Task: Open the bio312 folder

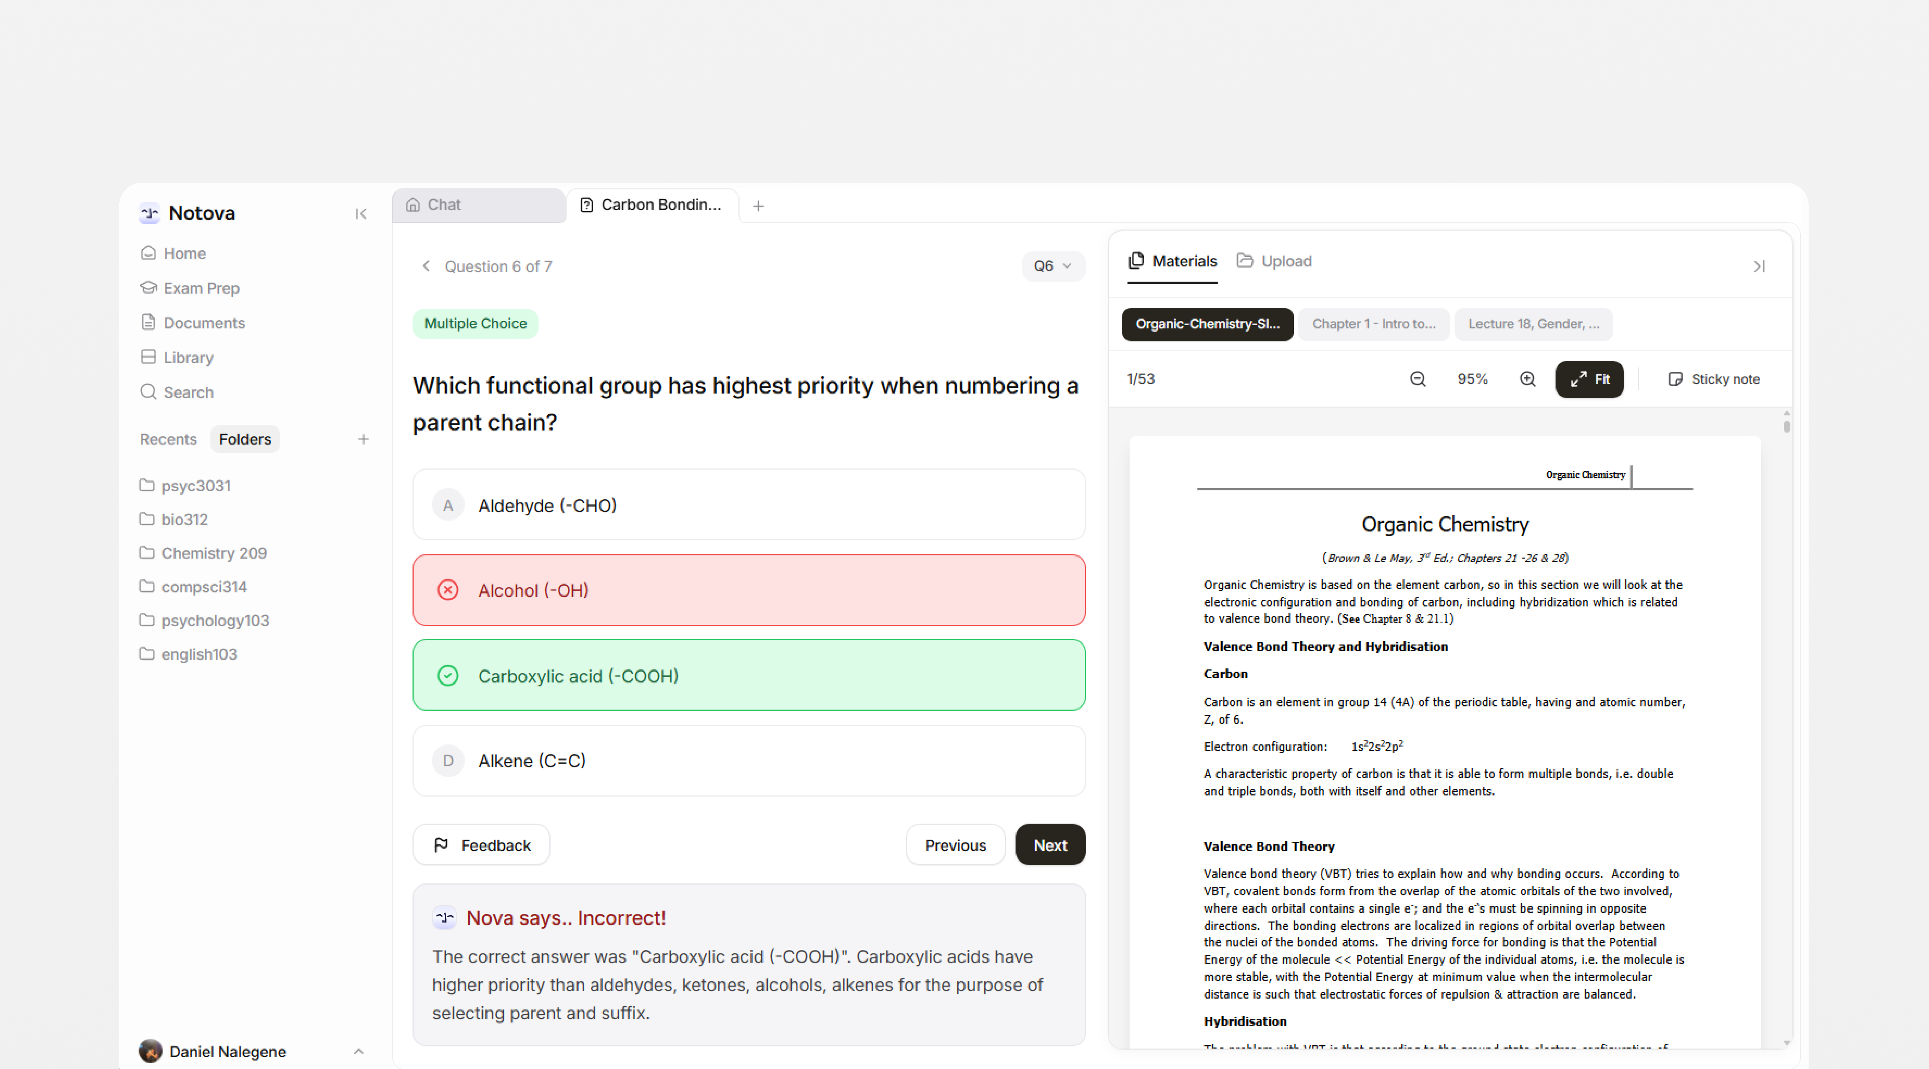Action: (174, 519)
